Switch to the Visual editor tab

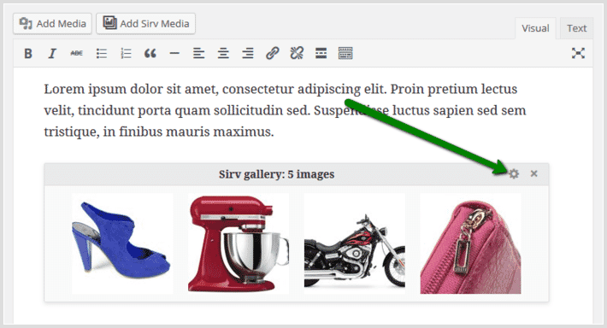click(535, 28)
